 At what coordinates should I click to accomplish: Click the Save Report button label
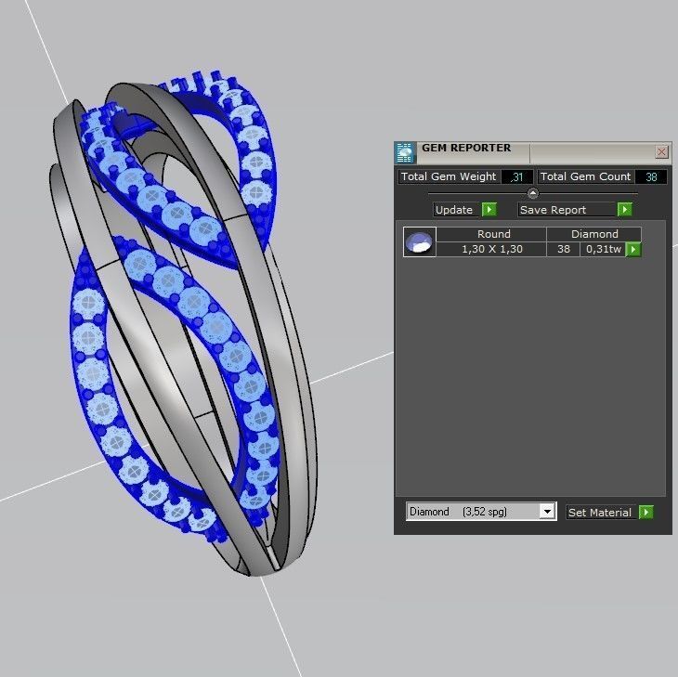tap(567, 210)
